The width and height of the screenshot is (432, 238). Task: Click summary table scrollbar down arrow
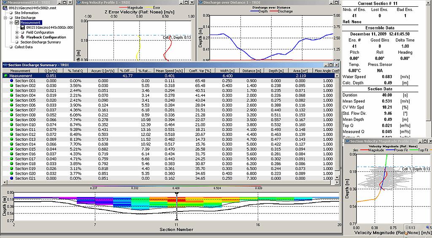pos(337,178)
